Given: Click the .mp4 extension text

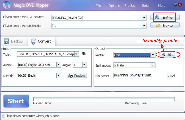Looking at the screenshot, I should click(x=171, y=76).
